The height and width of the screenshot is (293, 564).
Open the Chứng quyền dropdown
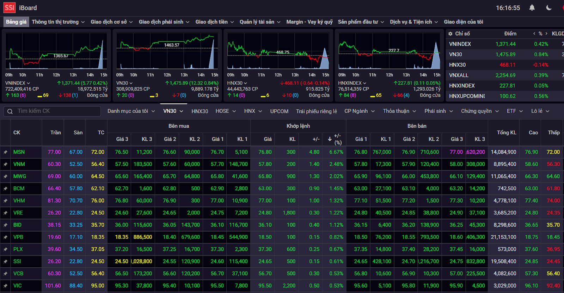pyautogui.click(x=480, y=111)
